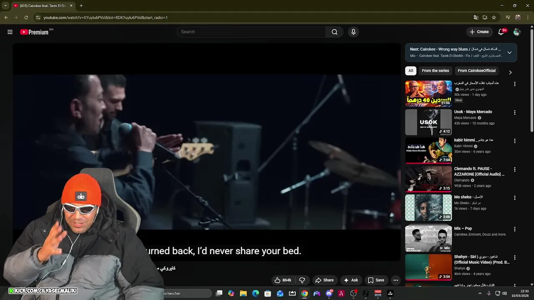Viewport: 534px width, 300px height.
Task: Open Chrome three-dot menu
Action: [527, 17]
